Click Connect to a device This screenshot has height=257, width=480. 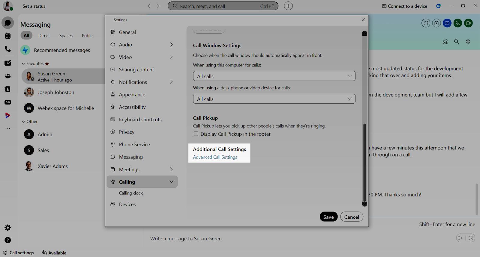404,6
